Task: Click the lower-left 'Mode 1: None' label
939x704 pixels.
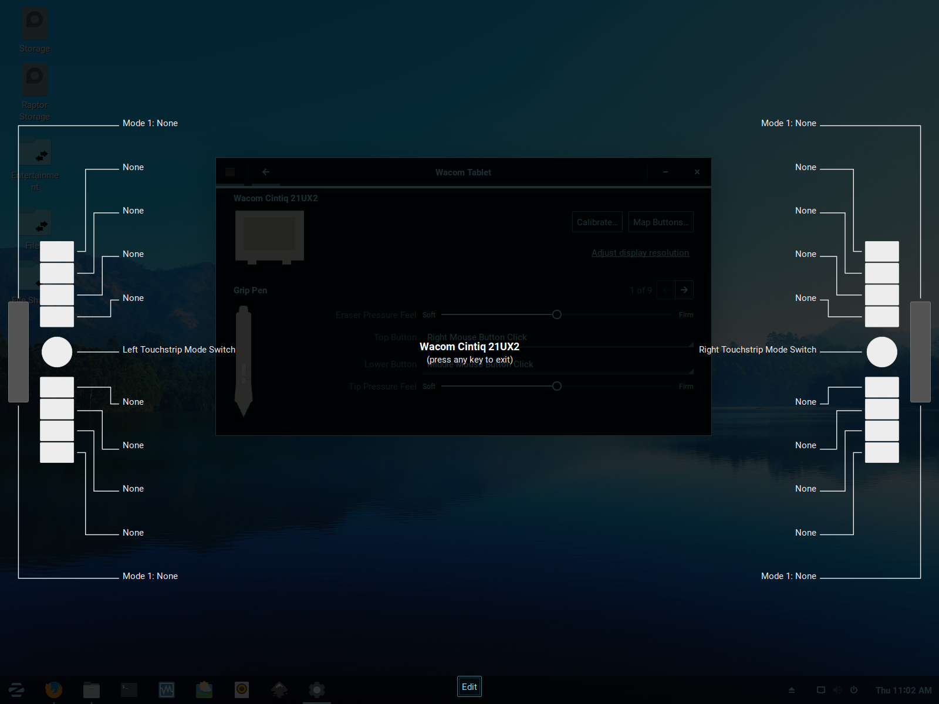Action: tap(150, 576)
